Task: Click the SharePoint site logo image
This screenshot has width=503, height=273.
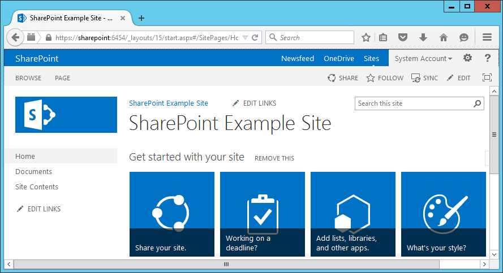Action: [x=66, y=115]
